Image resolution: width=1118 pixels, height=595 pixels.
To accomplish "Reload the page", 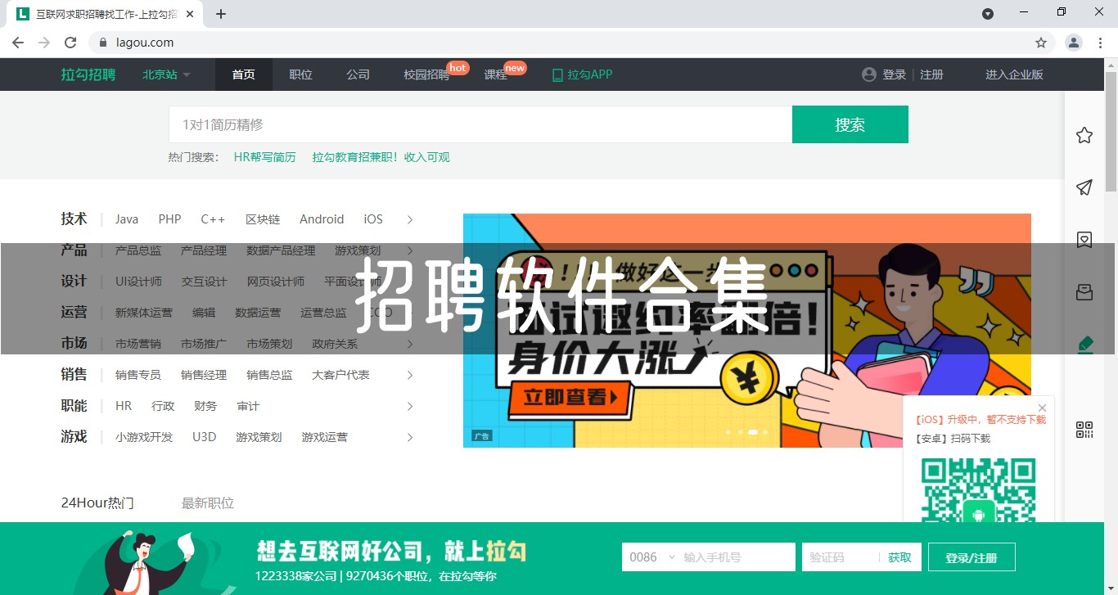I will coord(70,43).
